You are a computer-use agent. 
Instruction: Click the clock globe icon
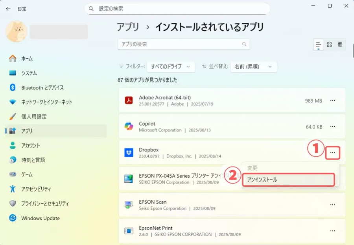(13, 160)
